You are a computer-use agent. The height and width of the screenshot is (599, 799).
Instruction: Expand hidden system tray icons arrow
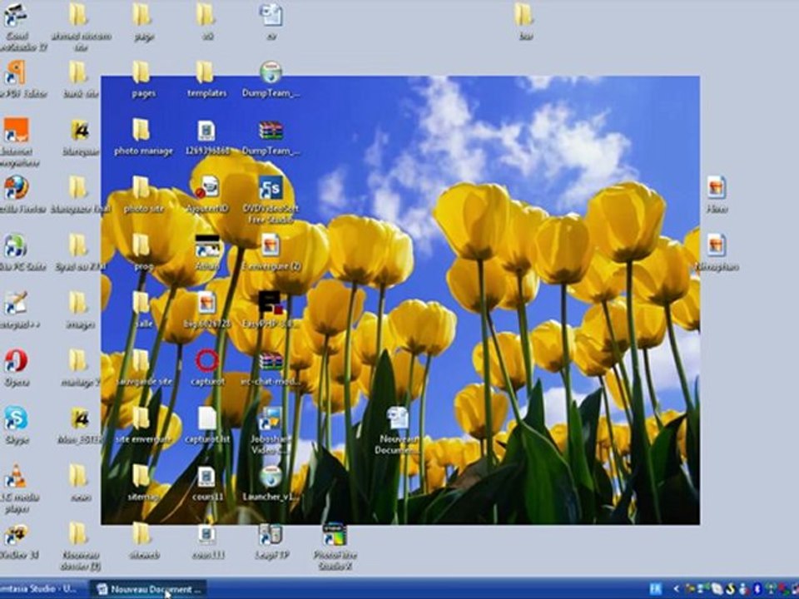[676, 589]
